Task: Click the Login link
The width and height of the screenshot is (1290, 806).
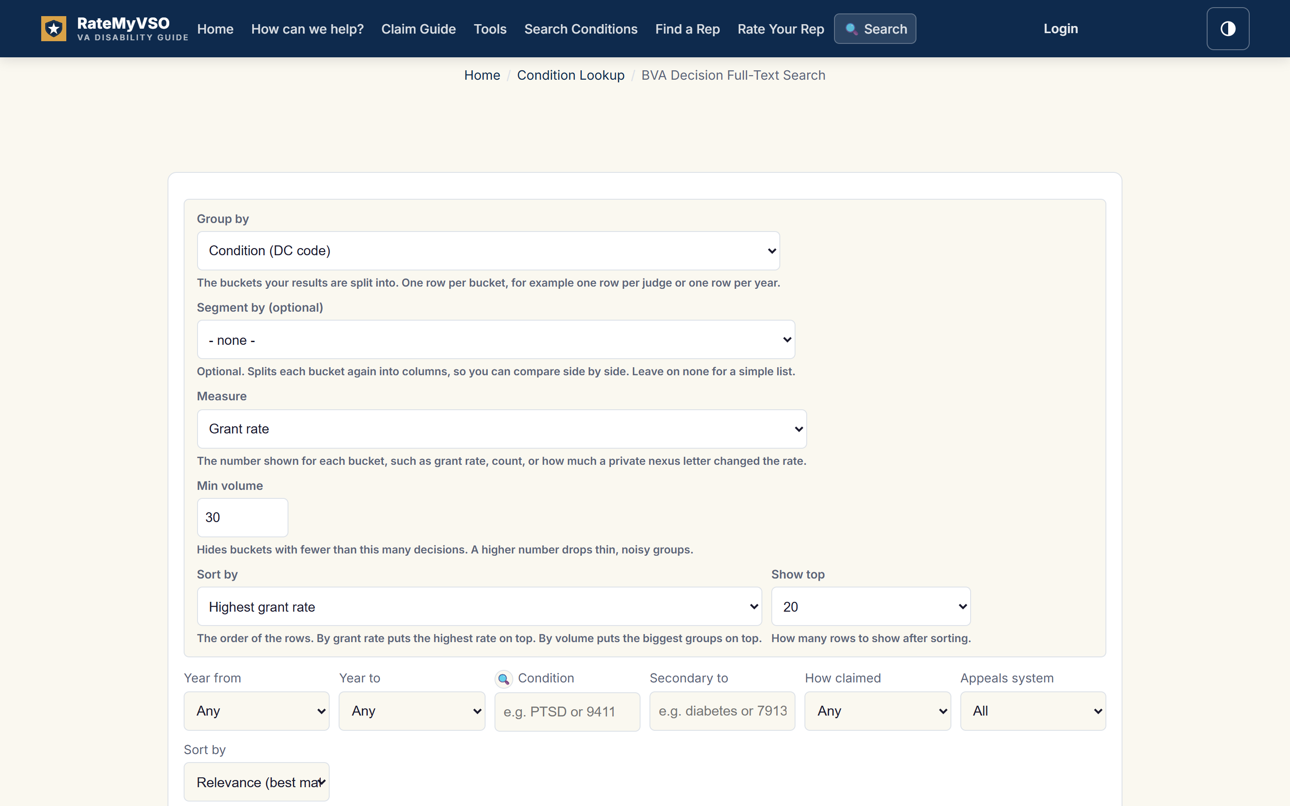Action: point(1060,29)
